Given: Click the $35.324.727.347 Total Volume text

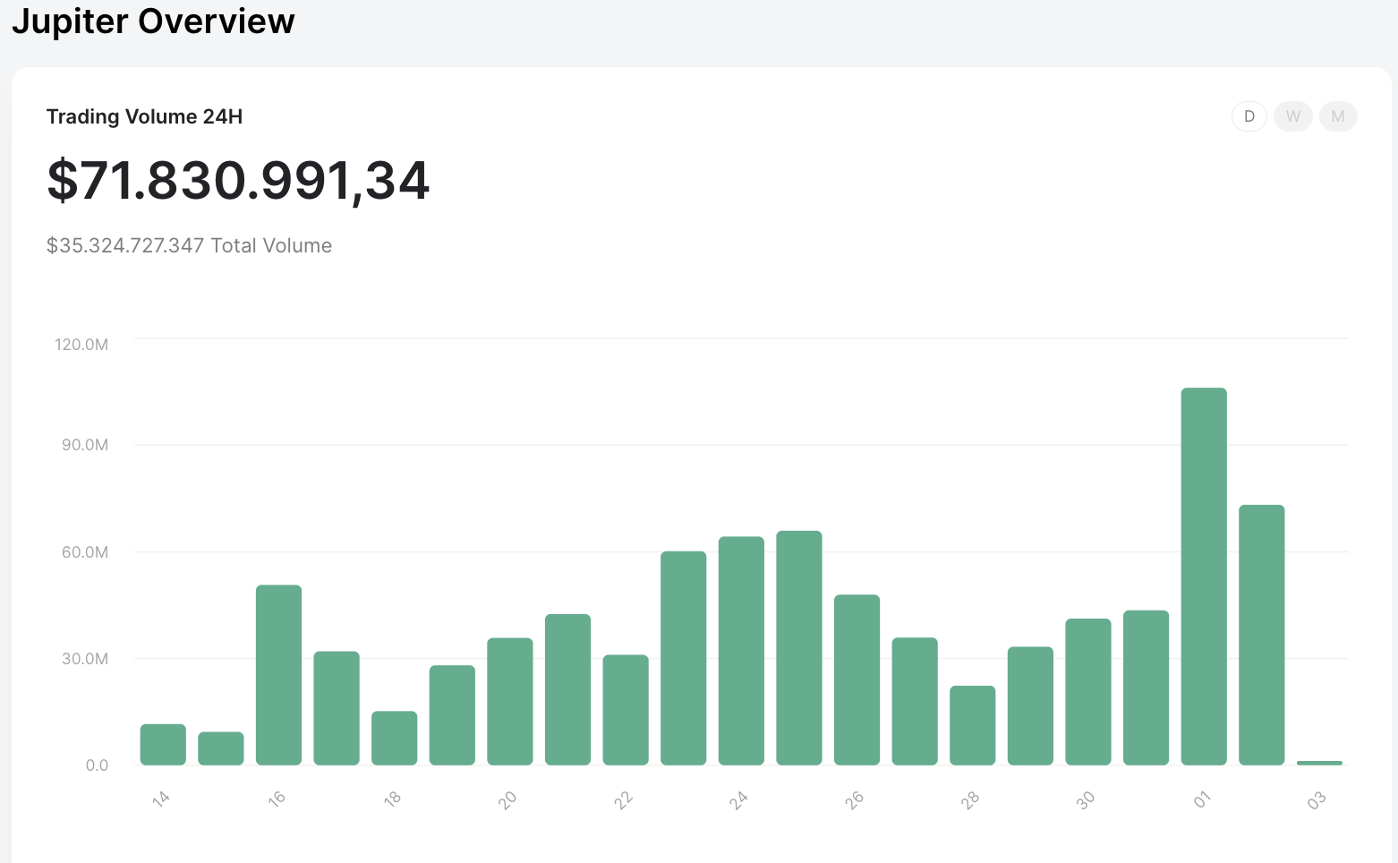Looking at the screenshot, I should point(189,245).
